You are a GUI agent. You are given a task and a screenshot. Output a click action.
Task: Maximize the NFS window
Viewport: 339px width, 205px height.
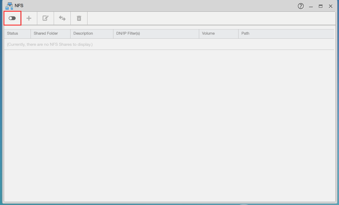(320, 6)
